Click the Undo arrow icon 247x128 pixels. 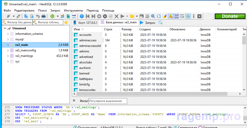38,16
